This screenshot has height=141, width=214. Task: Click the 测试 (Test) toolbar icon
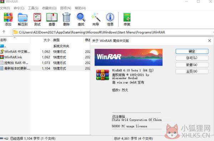point(37,17)
